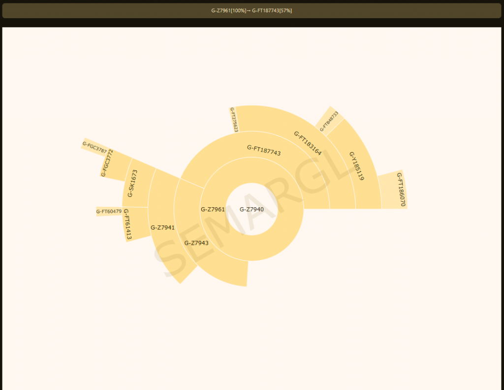This screenshot has height=390, width=504.
Task: Open the G-Z7943 segment
Action: pos(196,243)
